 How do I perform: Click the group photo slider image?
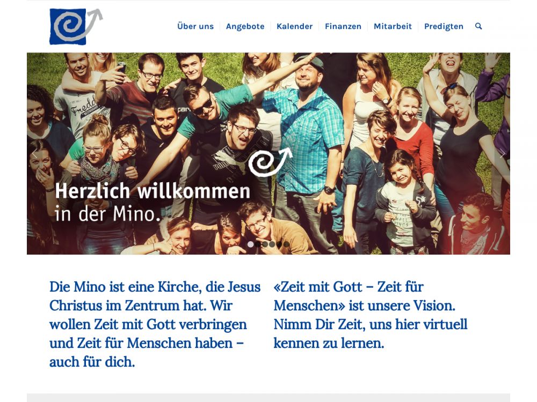[x=268, y=153]
